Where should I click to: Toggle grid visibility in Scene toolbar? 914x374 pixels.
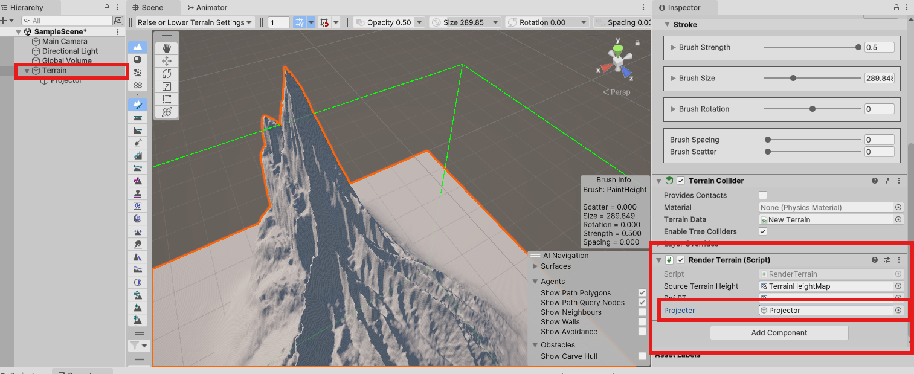click(x=300, y=22)
